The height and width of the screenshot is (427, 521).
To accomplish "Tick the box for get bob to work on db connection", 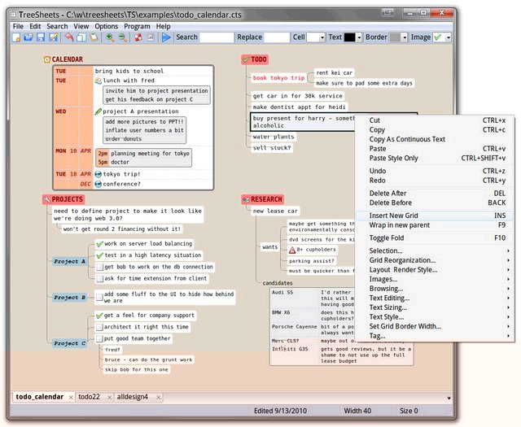I will coord(99,267).
